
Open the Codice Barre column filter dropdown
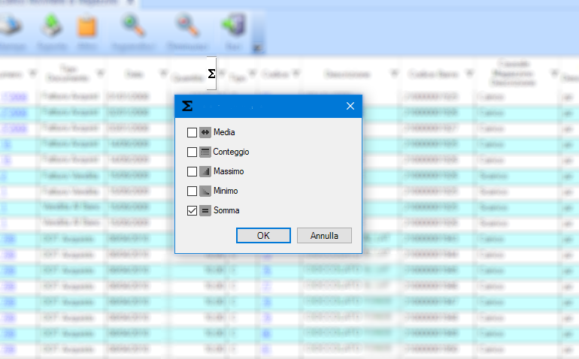coord(470,74)
